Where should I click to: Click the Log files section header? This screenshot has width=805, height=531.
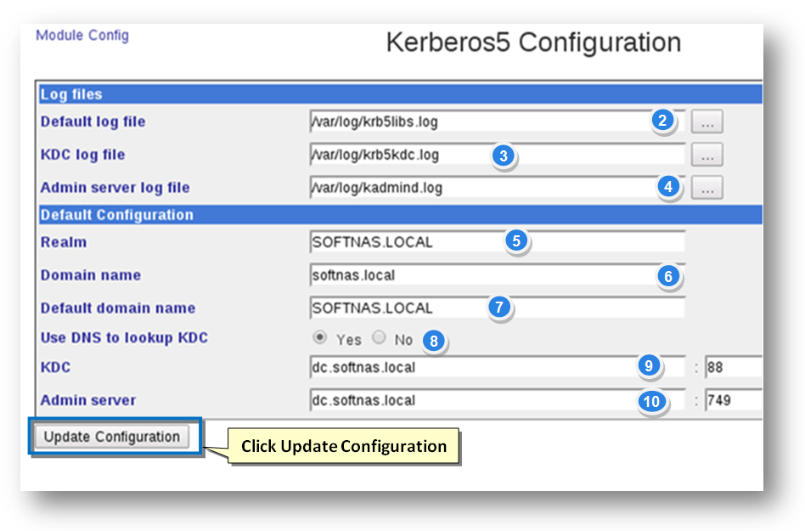click(72, 94)
